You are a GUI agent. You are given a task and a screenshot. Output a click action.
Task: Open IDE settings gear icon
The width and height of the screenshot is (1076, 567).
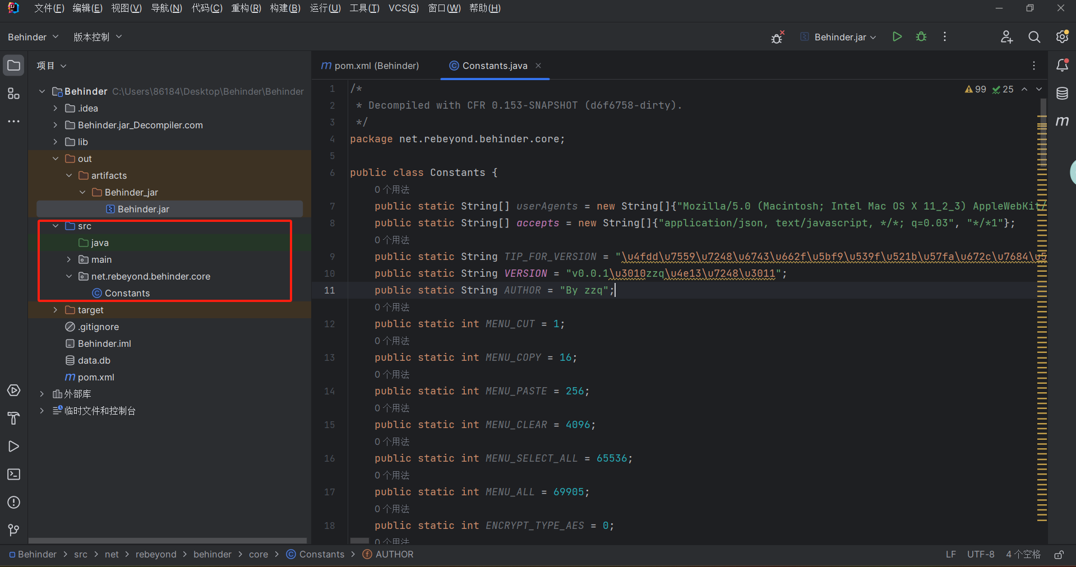pos(1062,37)
